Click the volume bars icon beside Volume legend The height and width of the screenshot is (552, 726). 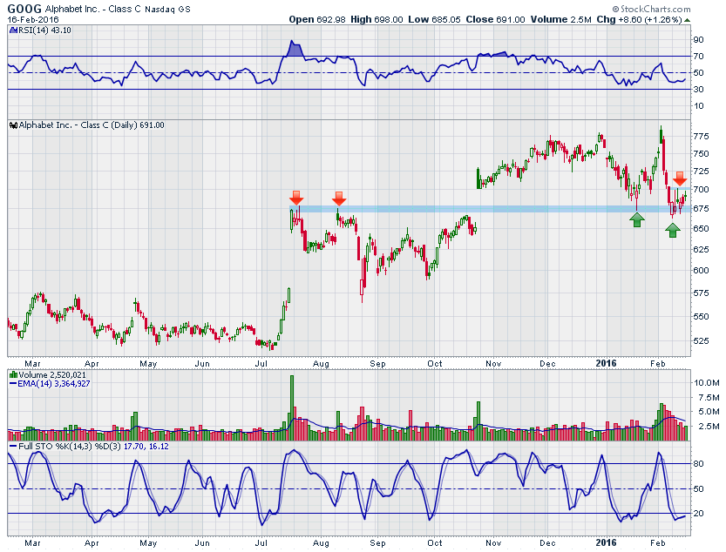(13, 374)
